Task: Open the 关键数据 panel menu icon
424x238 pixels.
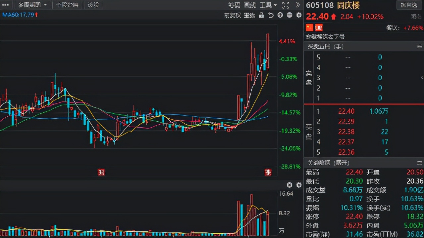Action: pyautogui.click(x=419, y=163)
